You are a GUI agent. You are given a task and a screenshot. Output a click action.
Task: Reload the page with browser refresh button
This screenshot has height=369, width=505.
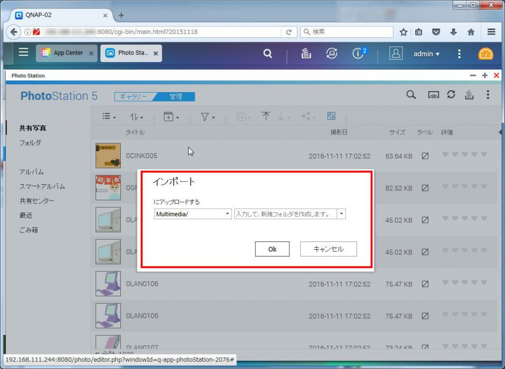click(x=289, y=32)
